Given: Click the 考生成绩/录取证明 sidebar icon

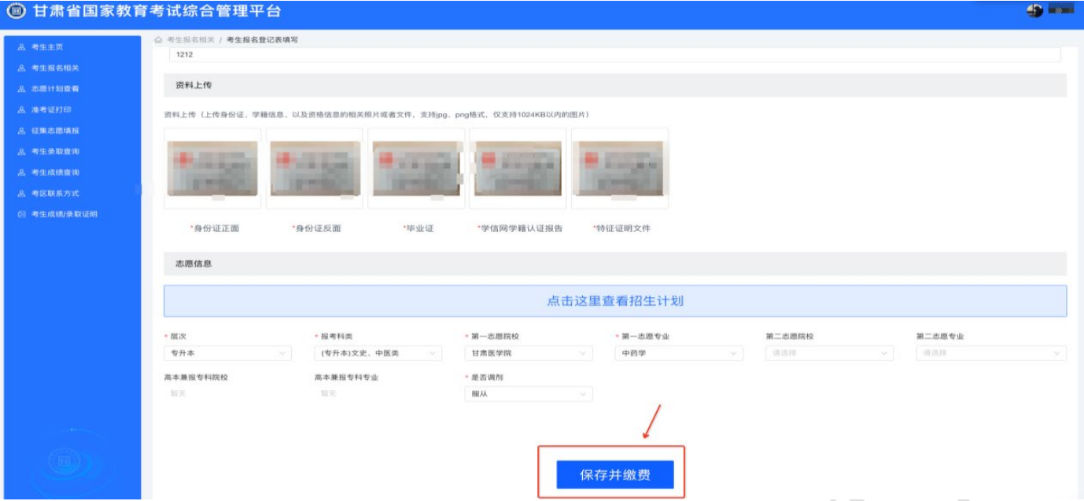Looking at the screenshot, I should pyautogui.click(x=21, y=214).
